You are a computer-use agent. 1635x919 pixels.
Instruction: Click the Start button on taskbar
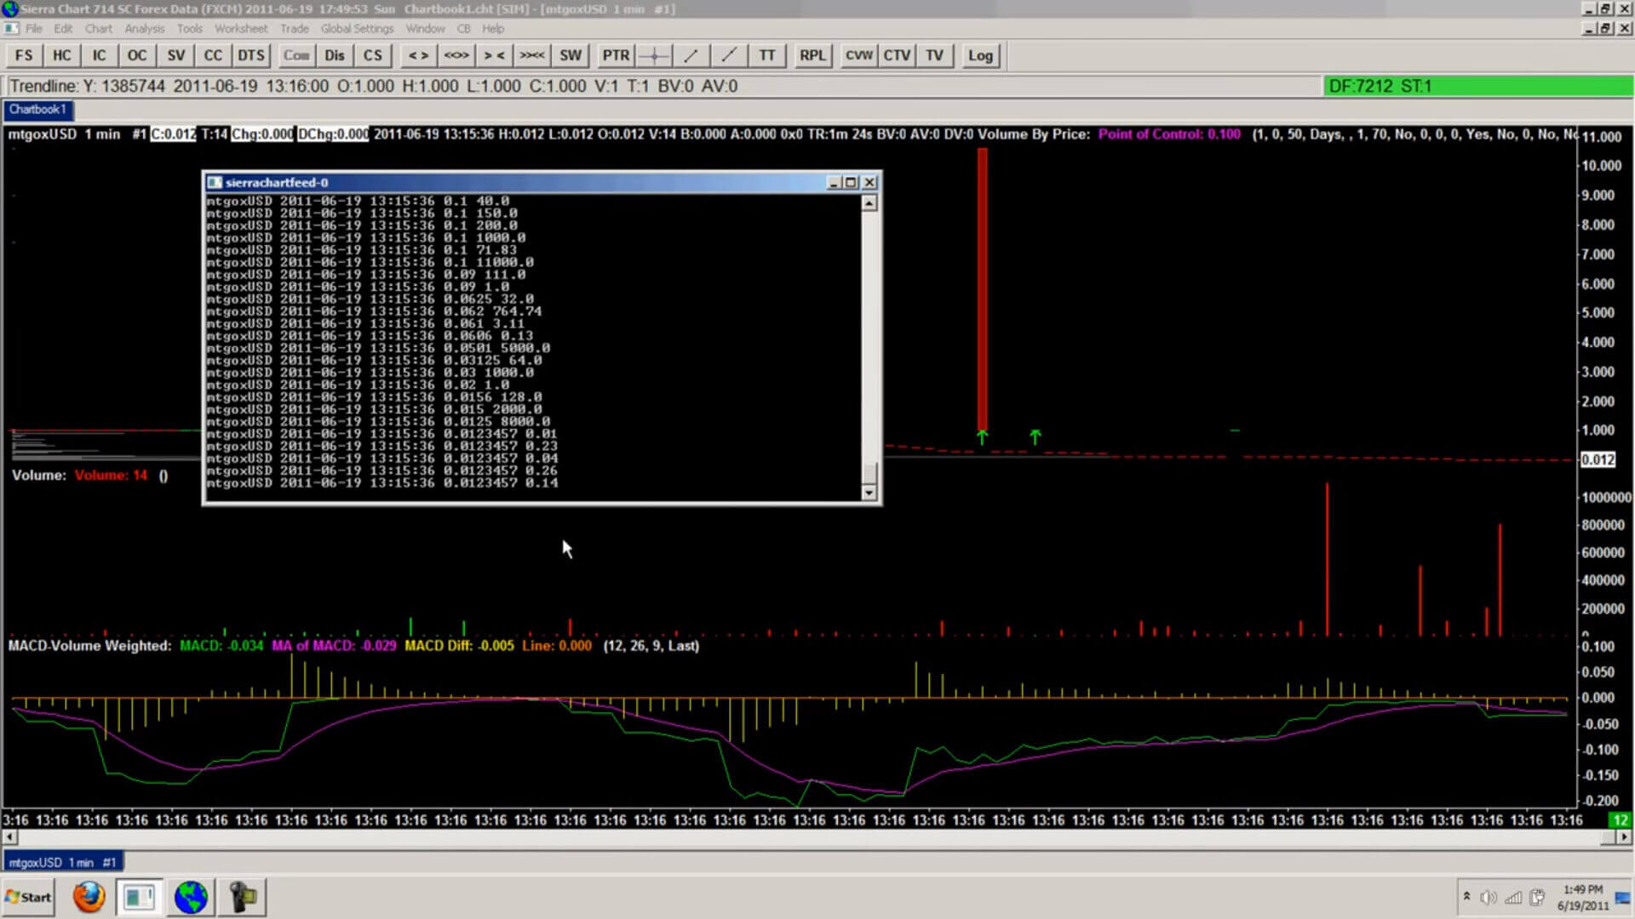coord(28,897)
